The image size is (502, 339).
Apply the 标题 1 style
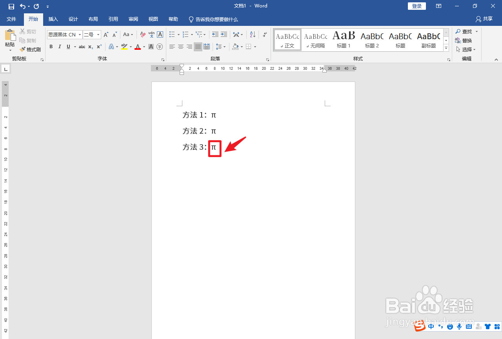[344, 40]
